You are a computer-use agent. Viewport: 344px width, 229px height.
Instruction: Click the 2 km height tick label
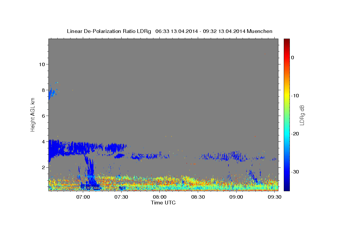click(x=43, y=167)
